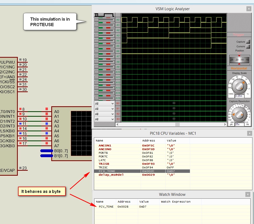Click address 0x0F93 of TRISB

tap(148, 164)
